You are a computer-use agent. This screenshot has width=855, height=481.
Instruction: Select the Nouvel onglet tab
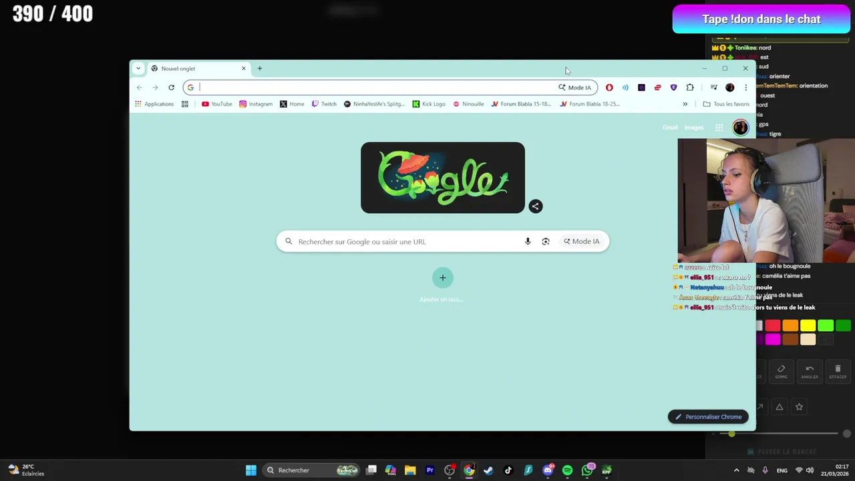[x=198, y=68]
